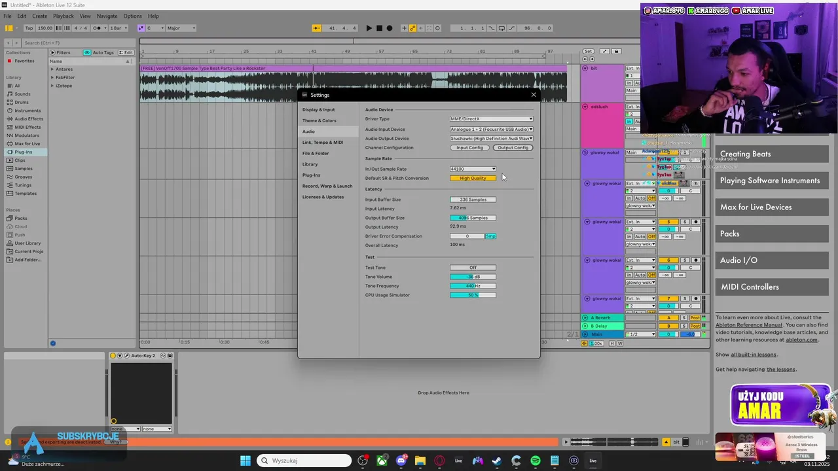Adjust the Tone Volume slider

coord(473,277)
